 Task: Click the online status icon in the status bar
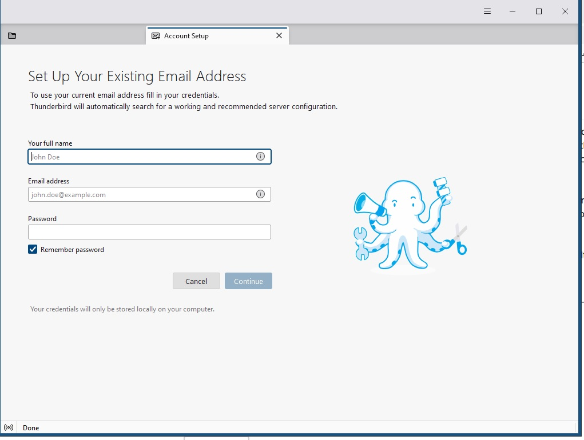[x=9, y=427]
